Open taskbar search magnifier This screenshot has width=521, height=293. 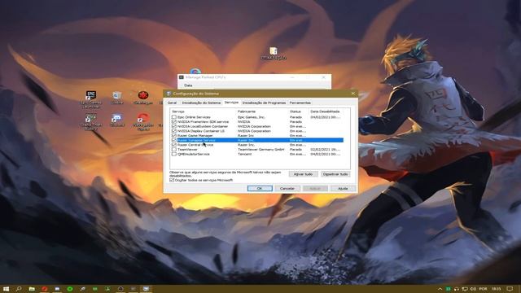(19, 289)
